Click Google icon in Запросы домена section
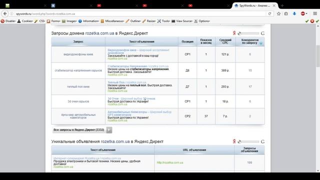 (x=262, y=33)
